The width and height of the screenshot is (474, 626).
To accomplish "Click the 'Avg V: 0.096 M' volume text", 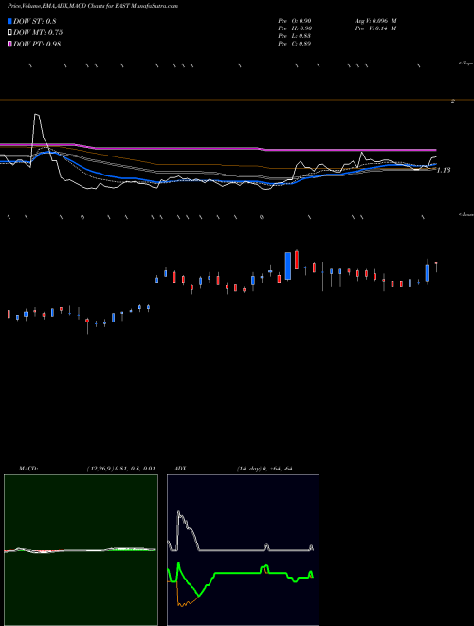I will (375, 20).
